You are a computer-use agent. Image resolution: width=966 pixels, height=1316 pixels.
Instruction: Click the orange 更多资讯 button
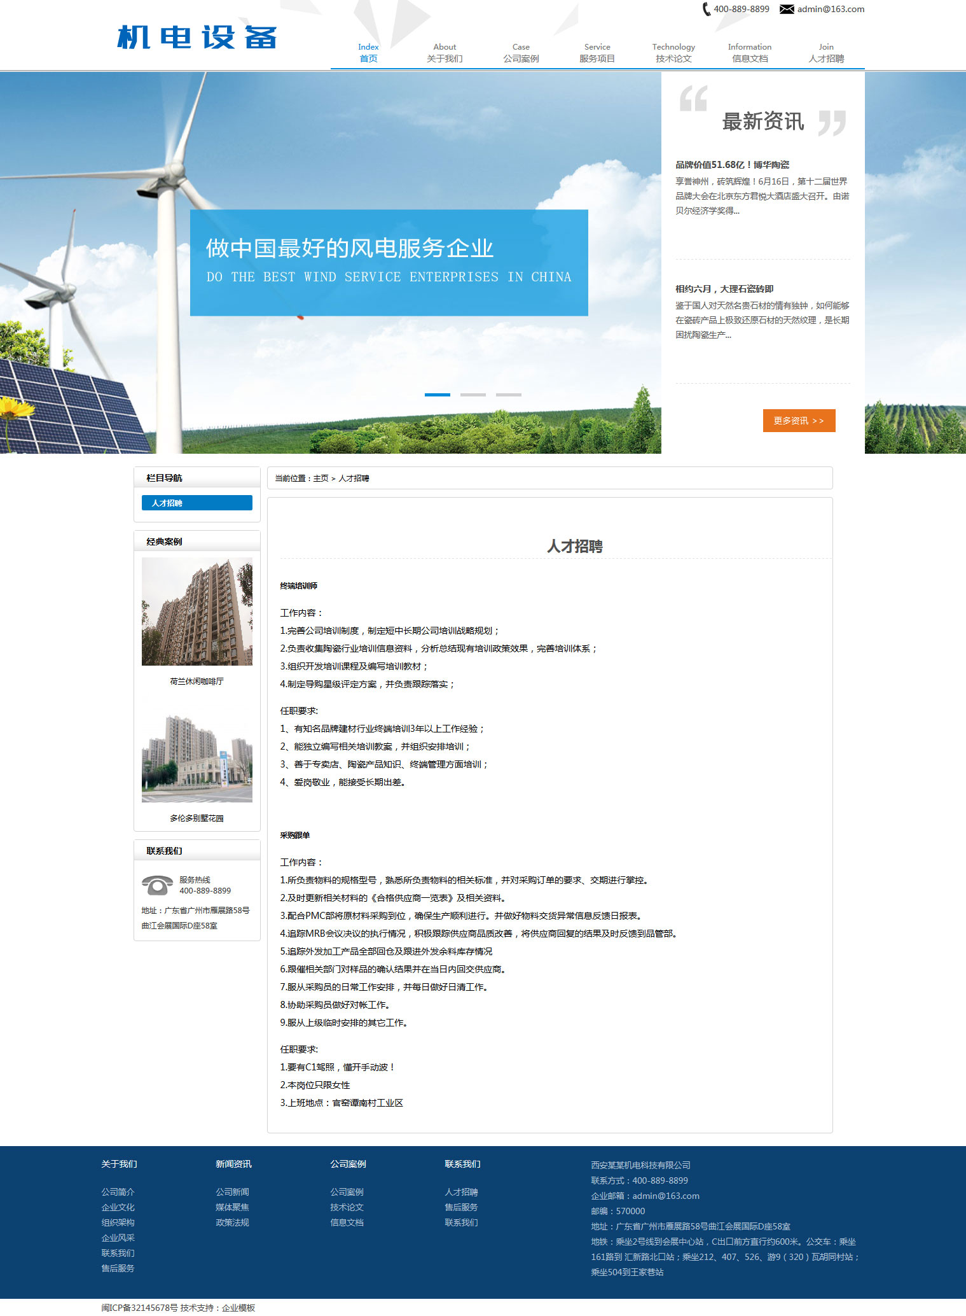click(799, 421)
